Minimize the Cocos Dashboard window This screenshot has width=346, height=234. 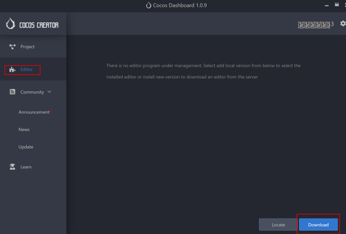coord(327,5)
